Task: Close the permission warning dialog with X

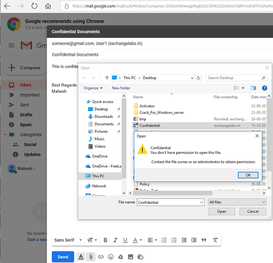Action: 257,136
